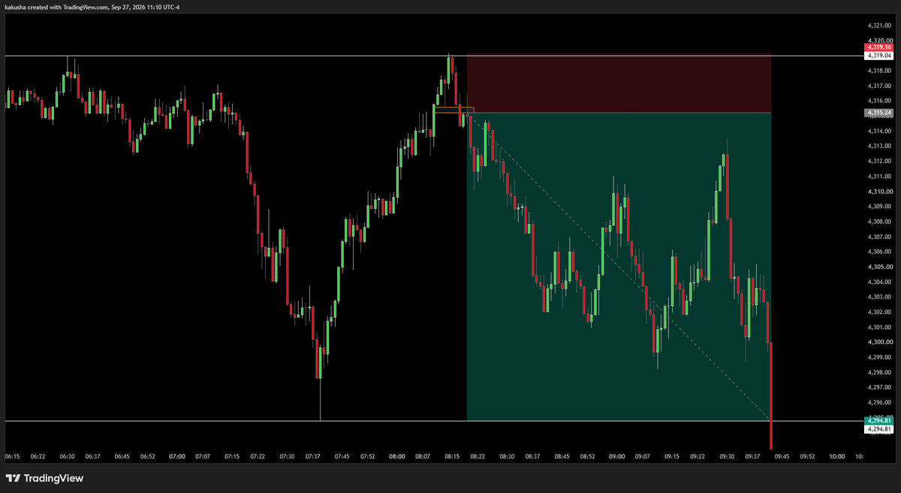Click price axis label 4,302.00
901x493 pixels.
coord(878,312)
